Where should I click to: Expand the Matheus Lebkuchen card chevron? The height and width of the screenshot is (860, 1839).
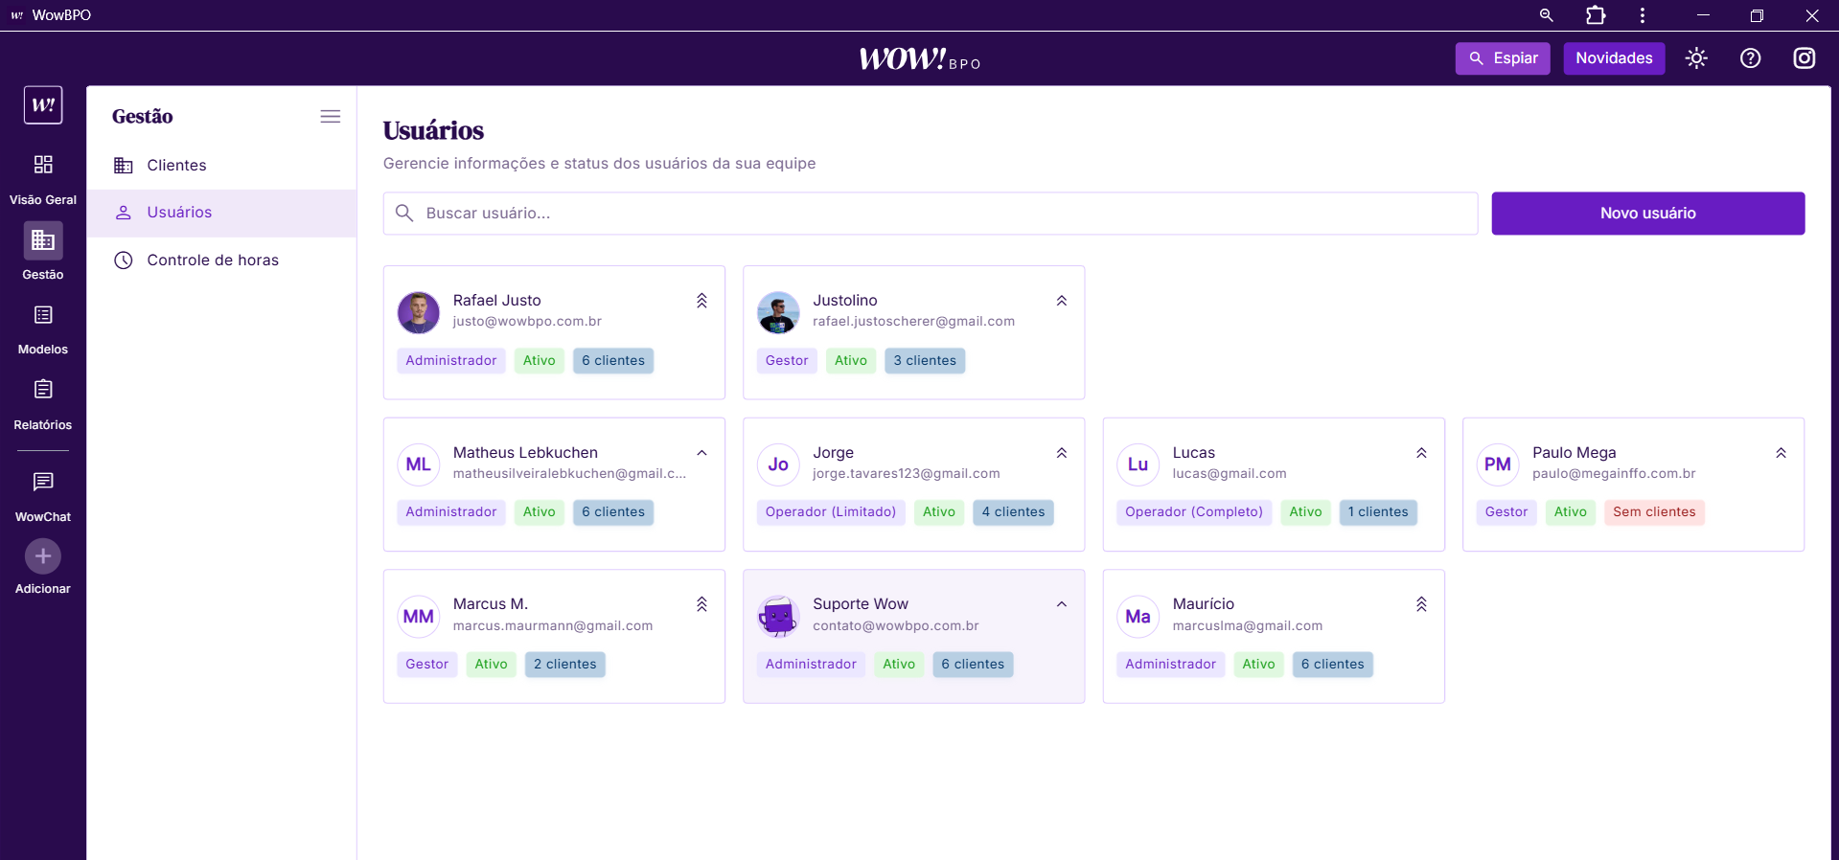tap(701, 453)
